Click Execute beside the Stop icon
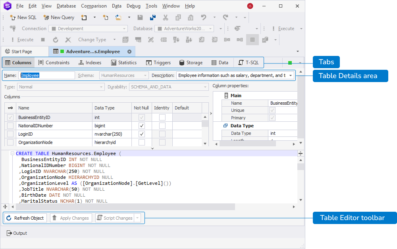 (23, 40)
